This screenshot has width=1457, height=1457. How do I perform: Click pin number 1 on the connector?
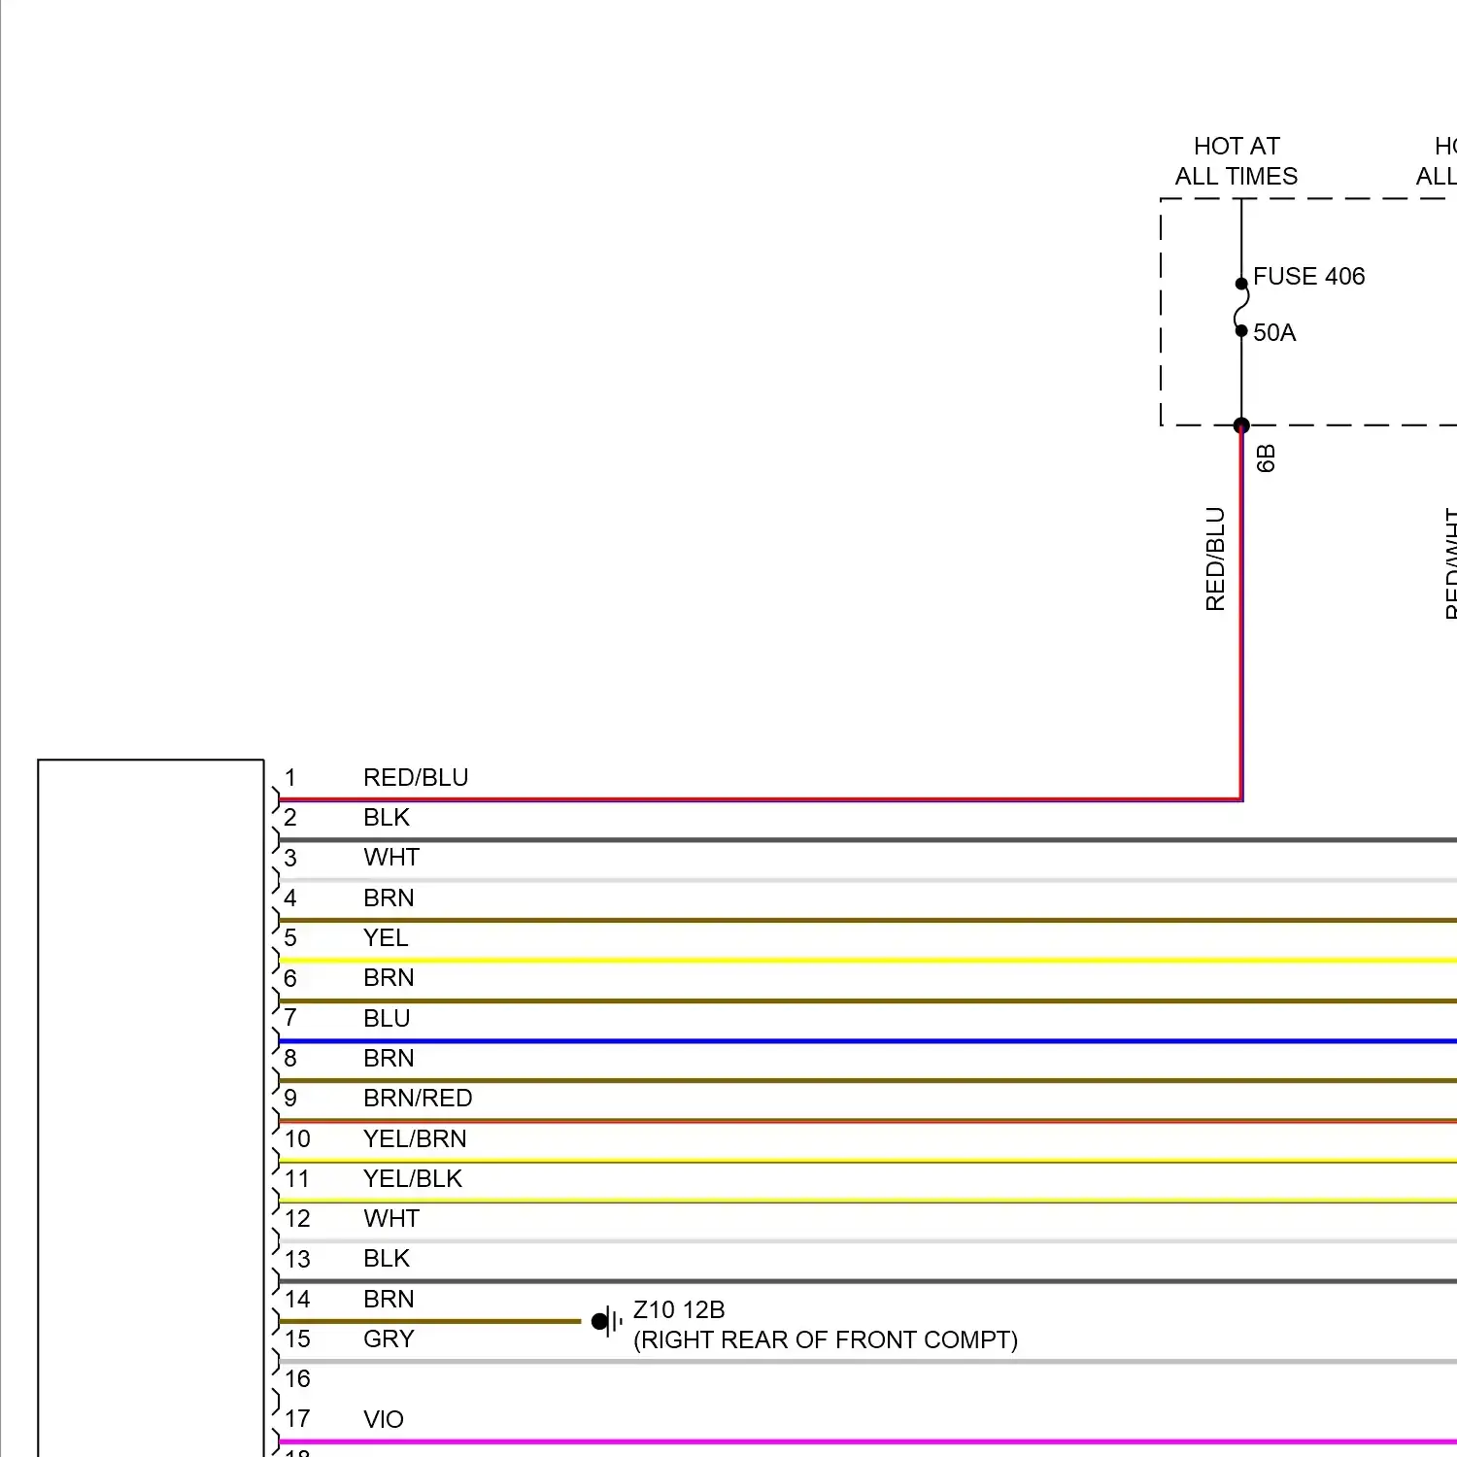point(290,778)
